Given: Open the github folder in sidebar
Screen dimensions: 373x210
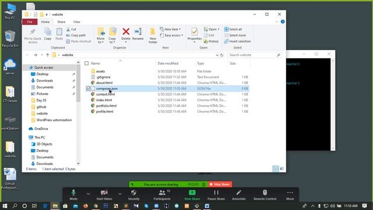Looking at the screenshot, I should pyautogui.click(x=41, y=107).
